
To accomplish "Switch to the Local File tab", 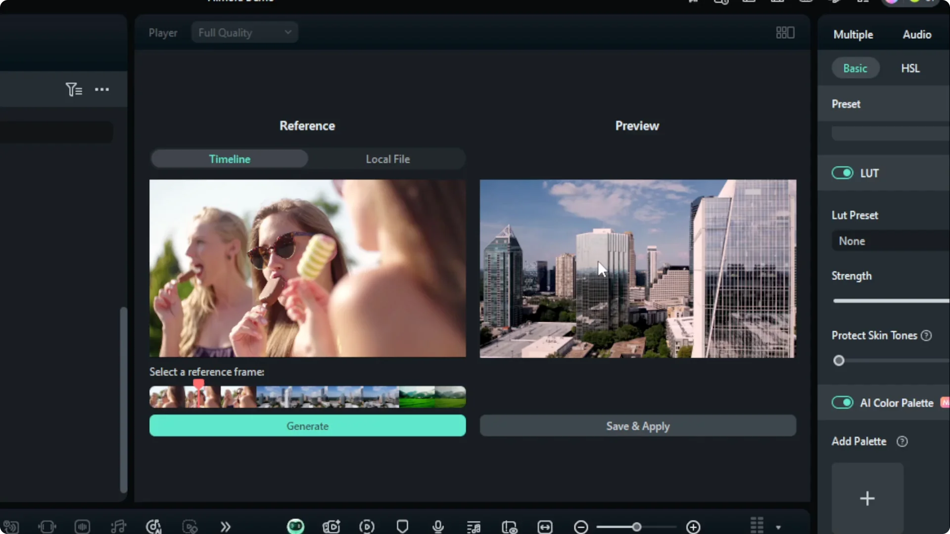I will coord(388,159).
